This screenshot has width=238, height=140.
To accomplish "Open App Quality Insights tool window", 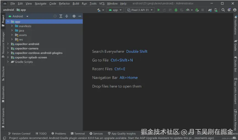I will pos(122,133).
